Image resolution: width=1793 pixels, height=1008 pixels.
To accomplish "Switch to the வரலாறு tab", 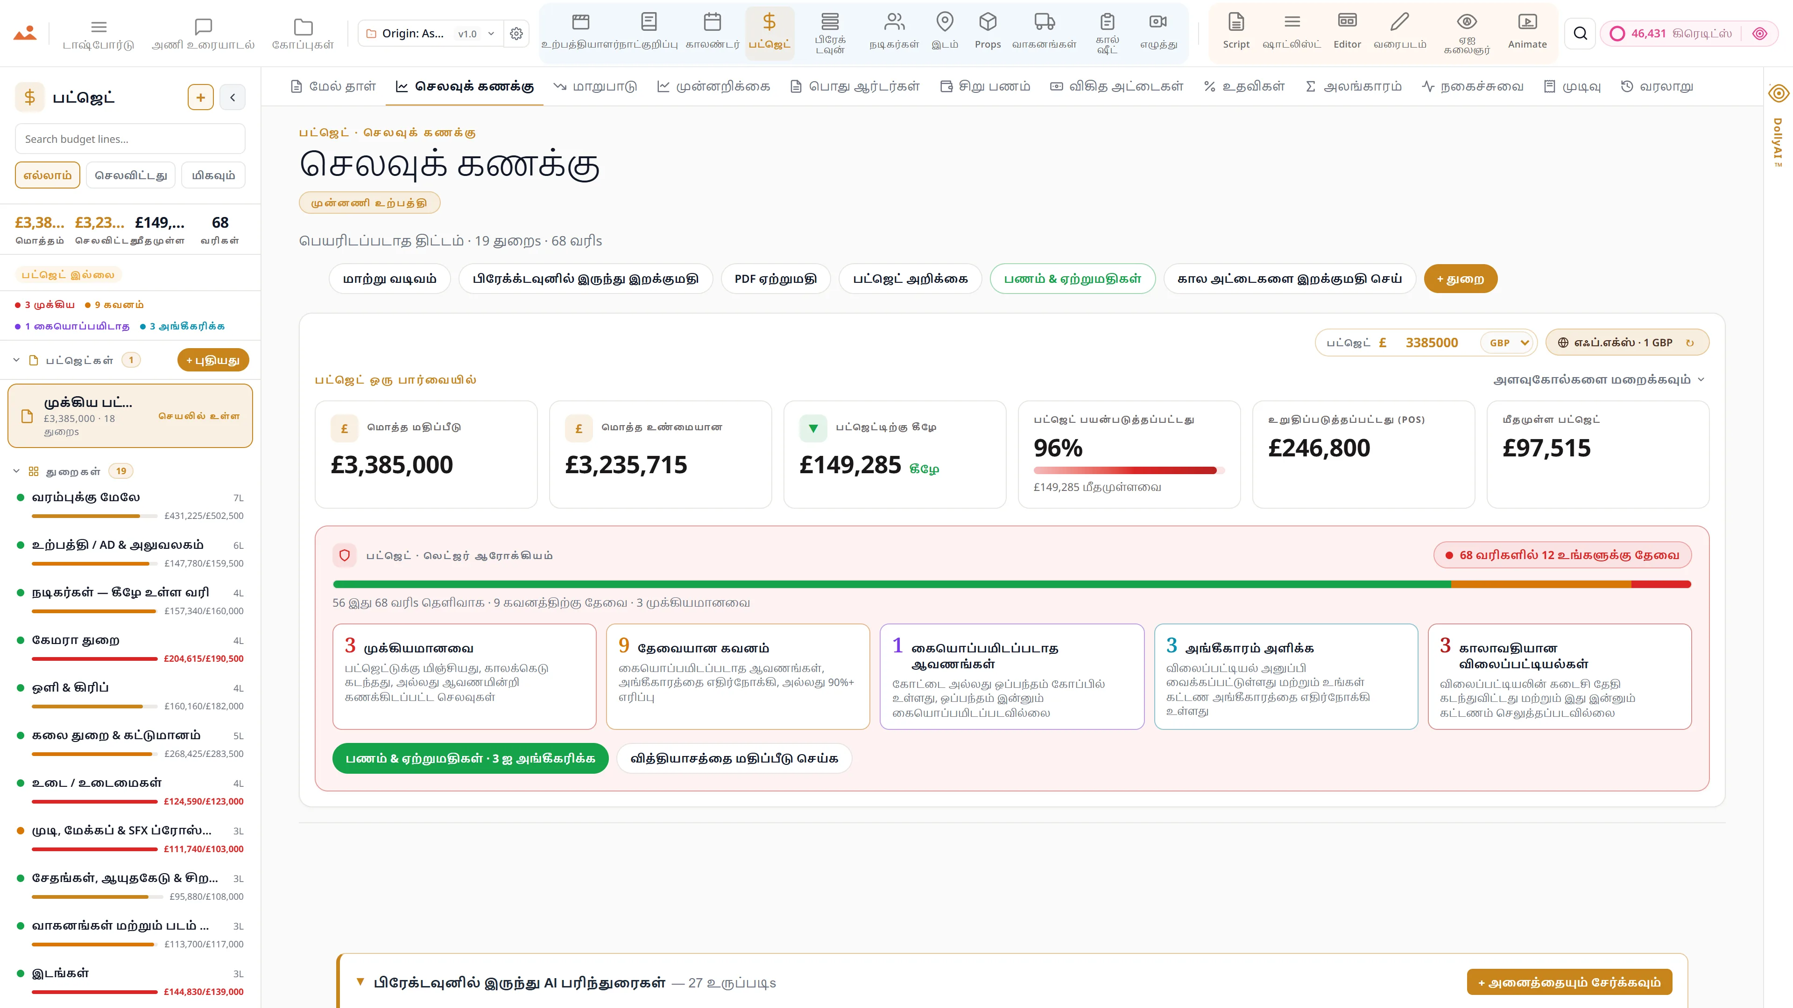I will pos(1657,86).
